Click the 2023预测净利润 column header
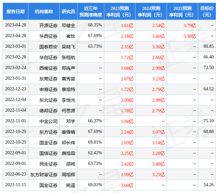The width and height of the screenshot is (216, 193). pos(120,12)
